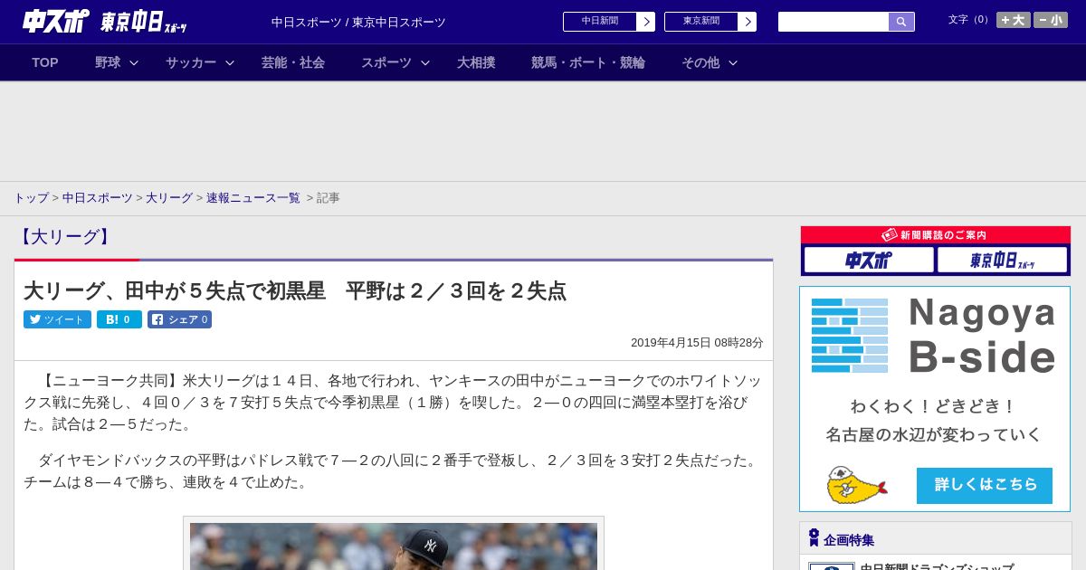
Task: Click the 中スポ logo in header
Action: (55, 21)
